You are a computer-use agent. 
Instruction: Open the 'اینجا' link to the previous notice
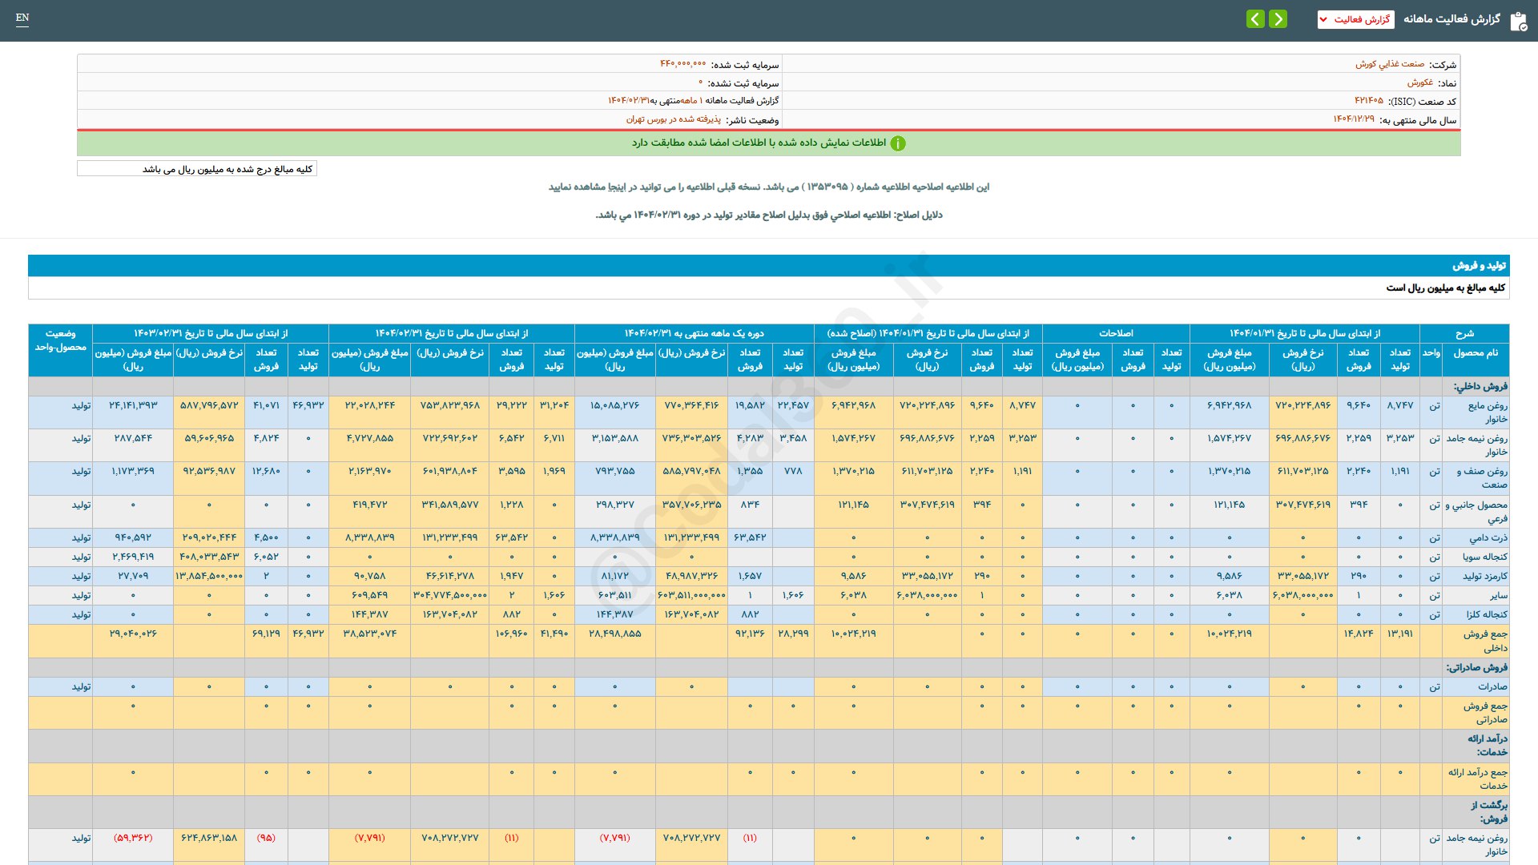618,187
